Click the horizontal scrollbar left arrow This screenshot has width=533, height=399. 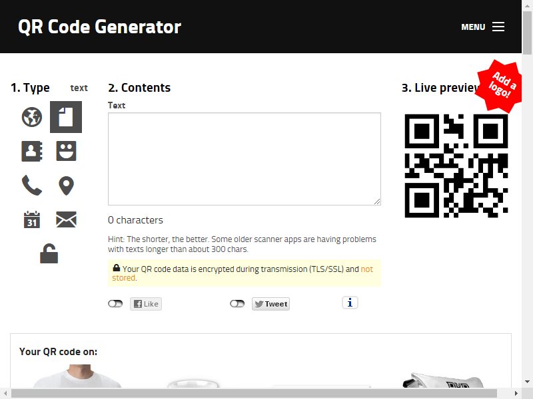(x=5, y=394)
